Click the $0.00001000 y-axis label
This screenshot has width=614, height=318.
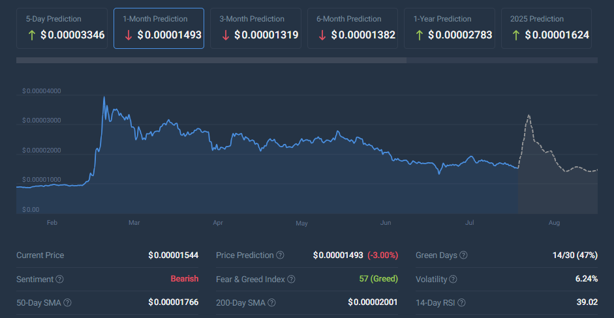tap(42, 180)
